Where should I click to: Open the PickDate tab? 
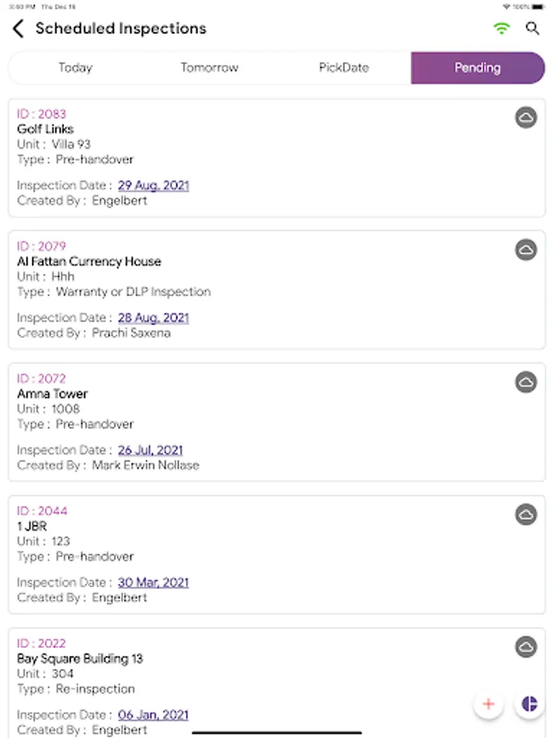343,68
